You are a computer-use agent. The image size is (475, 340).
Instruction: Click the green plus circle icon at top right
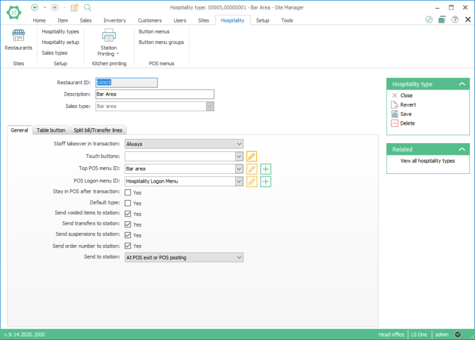(429, 20)
